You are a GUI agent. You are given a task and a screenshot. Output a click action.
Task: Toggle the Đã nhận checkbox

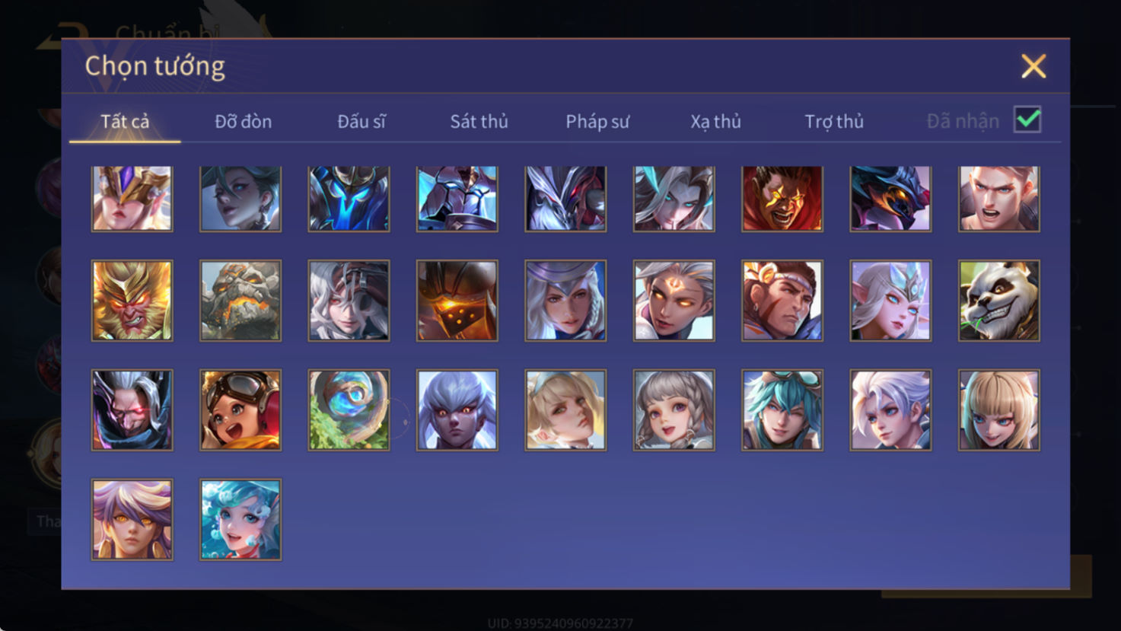click(1027, 120)
